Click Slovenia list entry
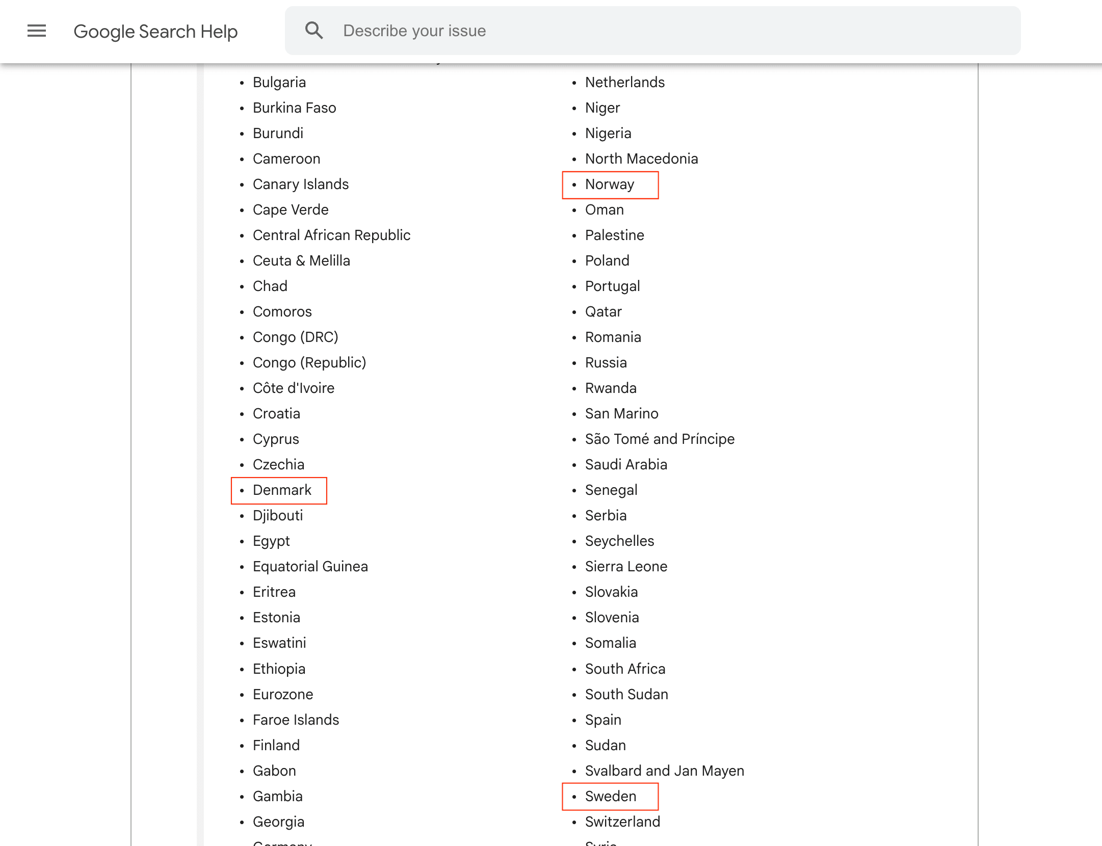Screen dimensions: 1102x846 (x=612, y=617)
